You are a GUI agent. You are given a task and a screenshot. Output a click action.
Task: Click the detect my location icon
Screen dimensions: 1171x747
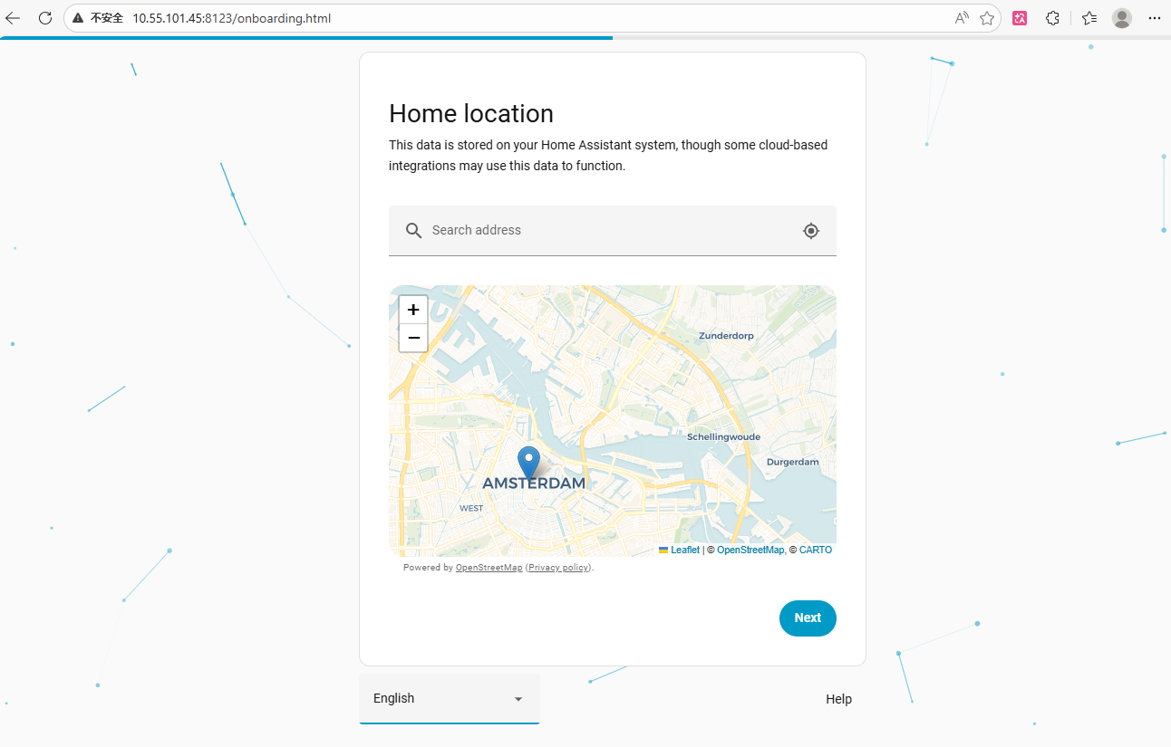(x=811, y=231)
